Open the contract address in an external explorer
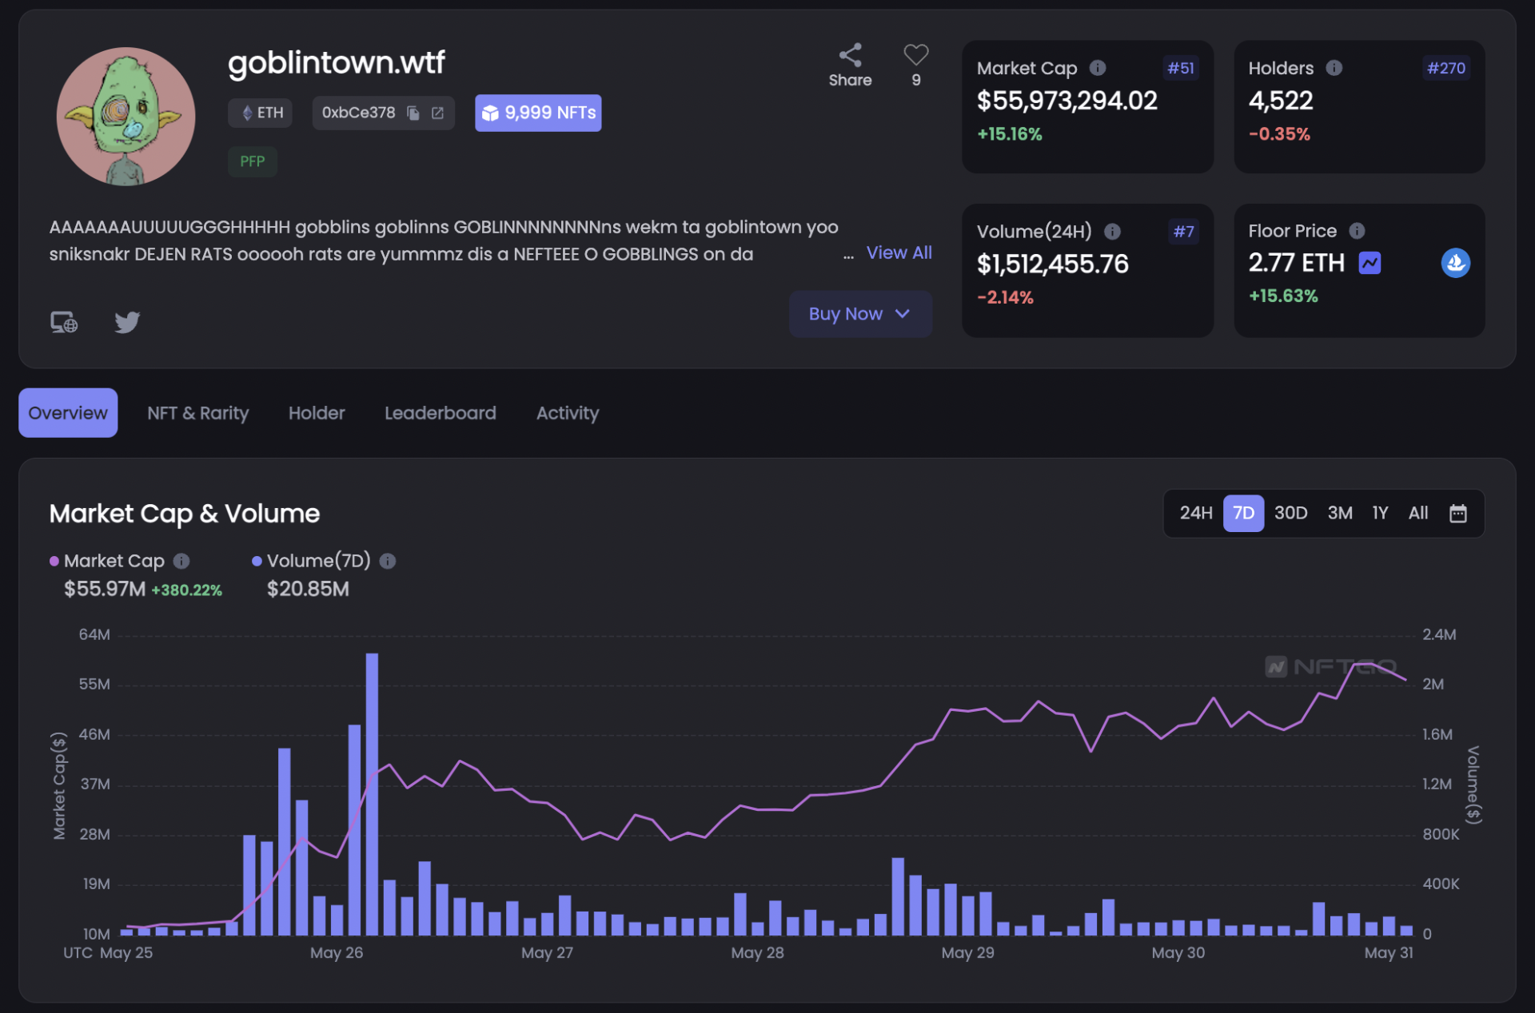This screenshot has width=1535, height=1013. [x=437, y=113]
